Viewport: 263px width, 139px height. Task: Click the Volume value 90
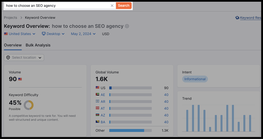click(13, 79)
